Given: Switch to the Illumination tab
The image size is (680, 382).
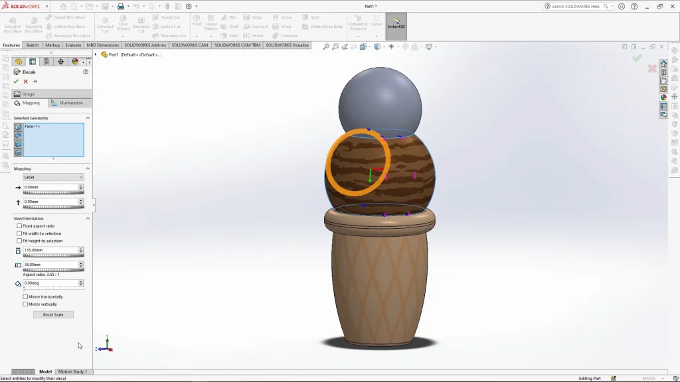Looking at the screenshot, I should 70,103.
